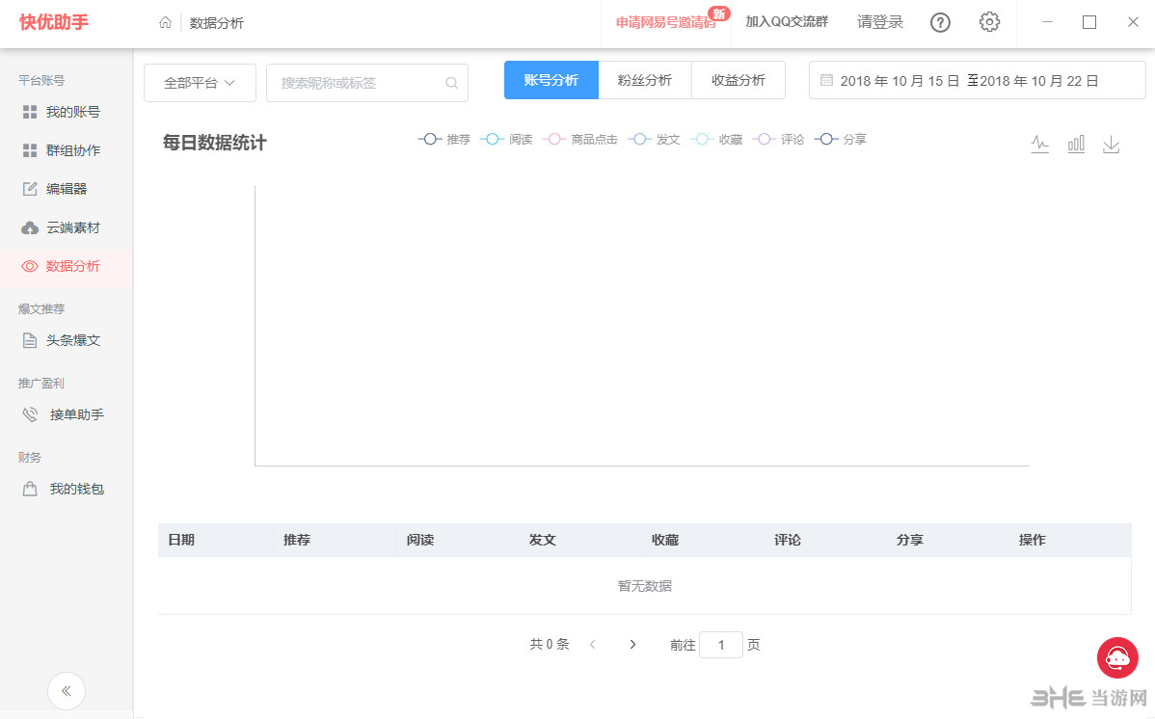Click the 请登录 login link
This screenshot has width=1155, height=719.
point(879,22)
